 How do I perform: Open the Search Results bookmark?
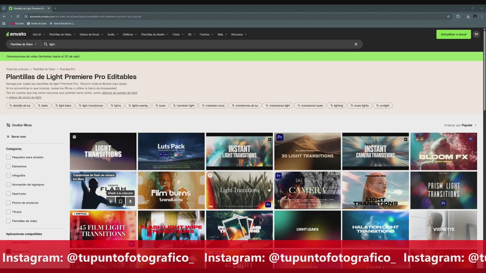coord(62,24)
